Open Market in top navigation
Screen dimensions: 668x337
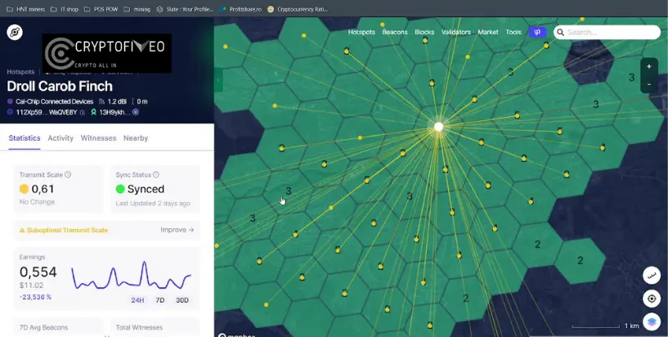(488, 32)
